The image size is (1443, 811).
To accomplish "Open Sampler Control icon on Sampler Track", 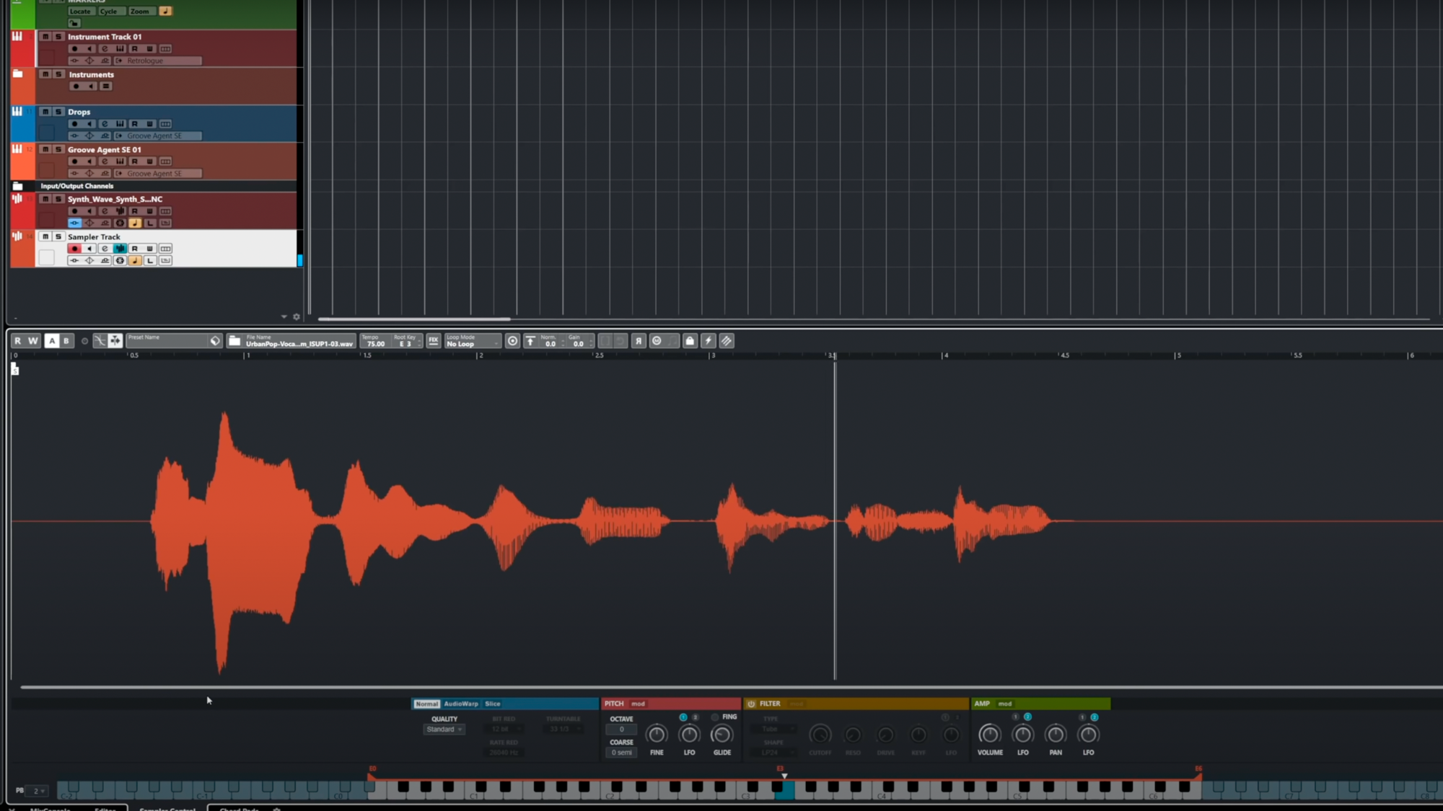I will pos(120,249).
